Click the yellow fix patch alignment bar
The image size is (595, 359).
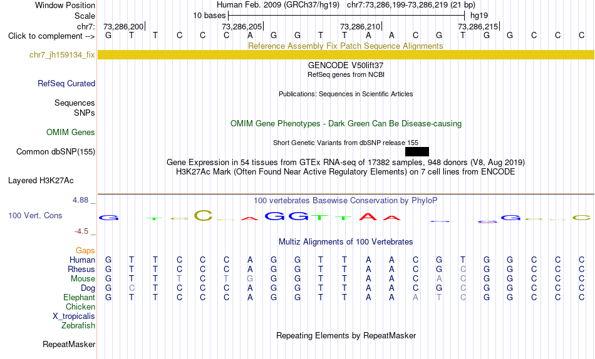tap(346, 54)
